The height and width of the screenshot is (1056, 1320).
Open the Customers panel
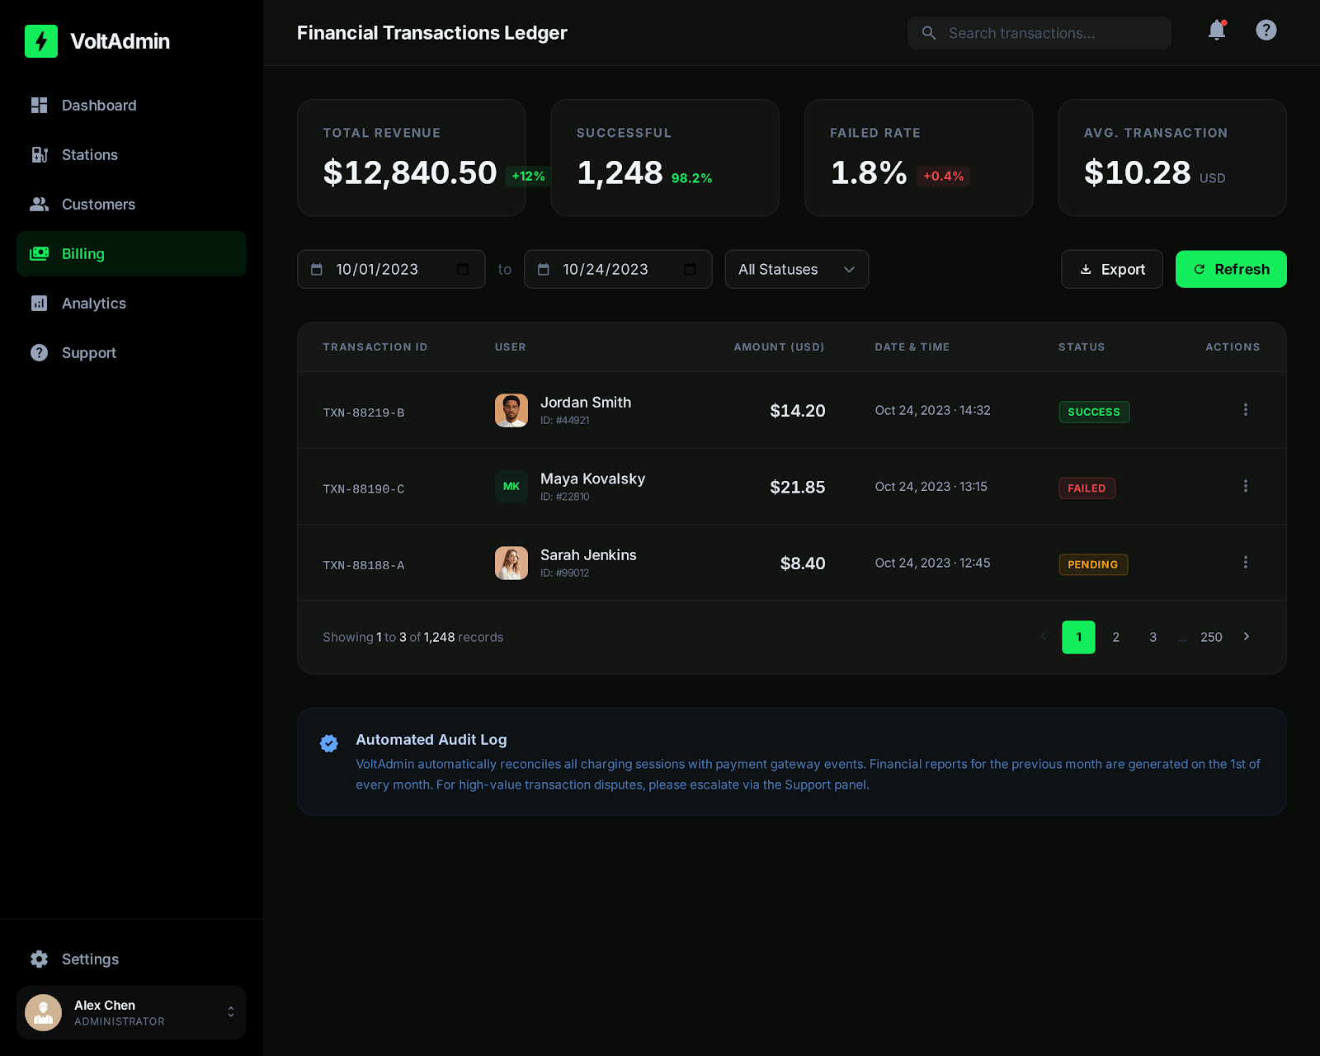pyautogui.click(x=98, y=204)
